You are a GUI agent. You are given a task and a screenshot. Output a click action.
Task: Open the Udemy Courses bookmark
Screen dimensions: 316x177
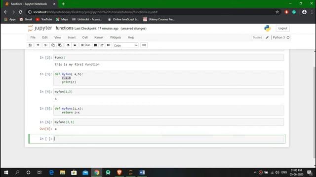click(159, 19)
